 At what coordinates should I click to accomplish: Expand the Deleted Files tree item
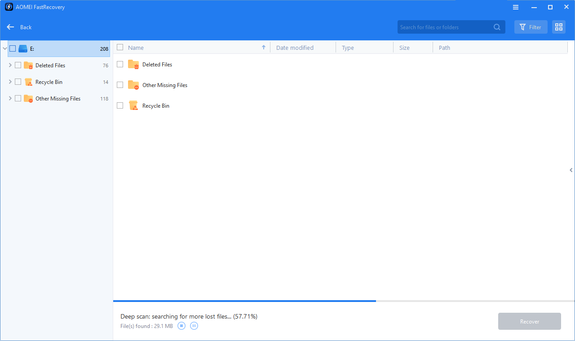click(10, 65)
